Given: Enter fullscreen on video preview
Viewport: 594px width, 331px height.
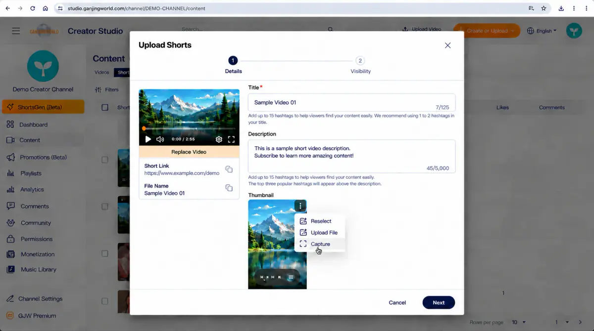Looking at the screenshot, I should pyautogui.click(x=231, y=139).
